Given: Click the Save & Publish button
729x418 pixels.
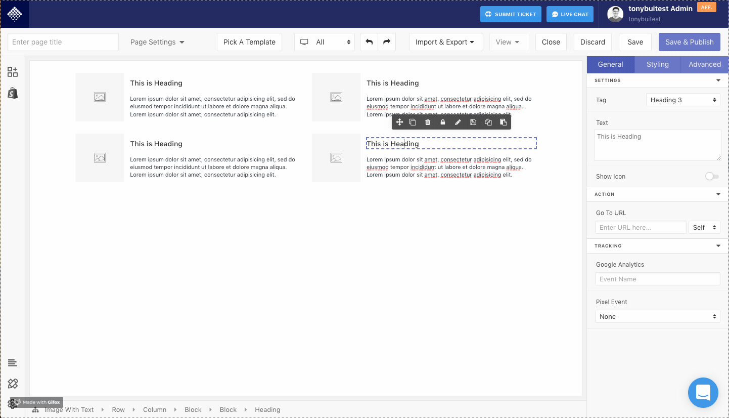Looking at the screenshot, I should pos(690,42).
